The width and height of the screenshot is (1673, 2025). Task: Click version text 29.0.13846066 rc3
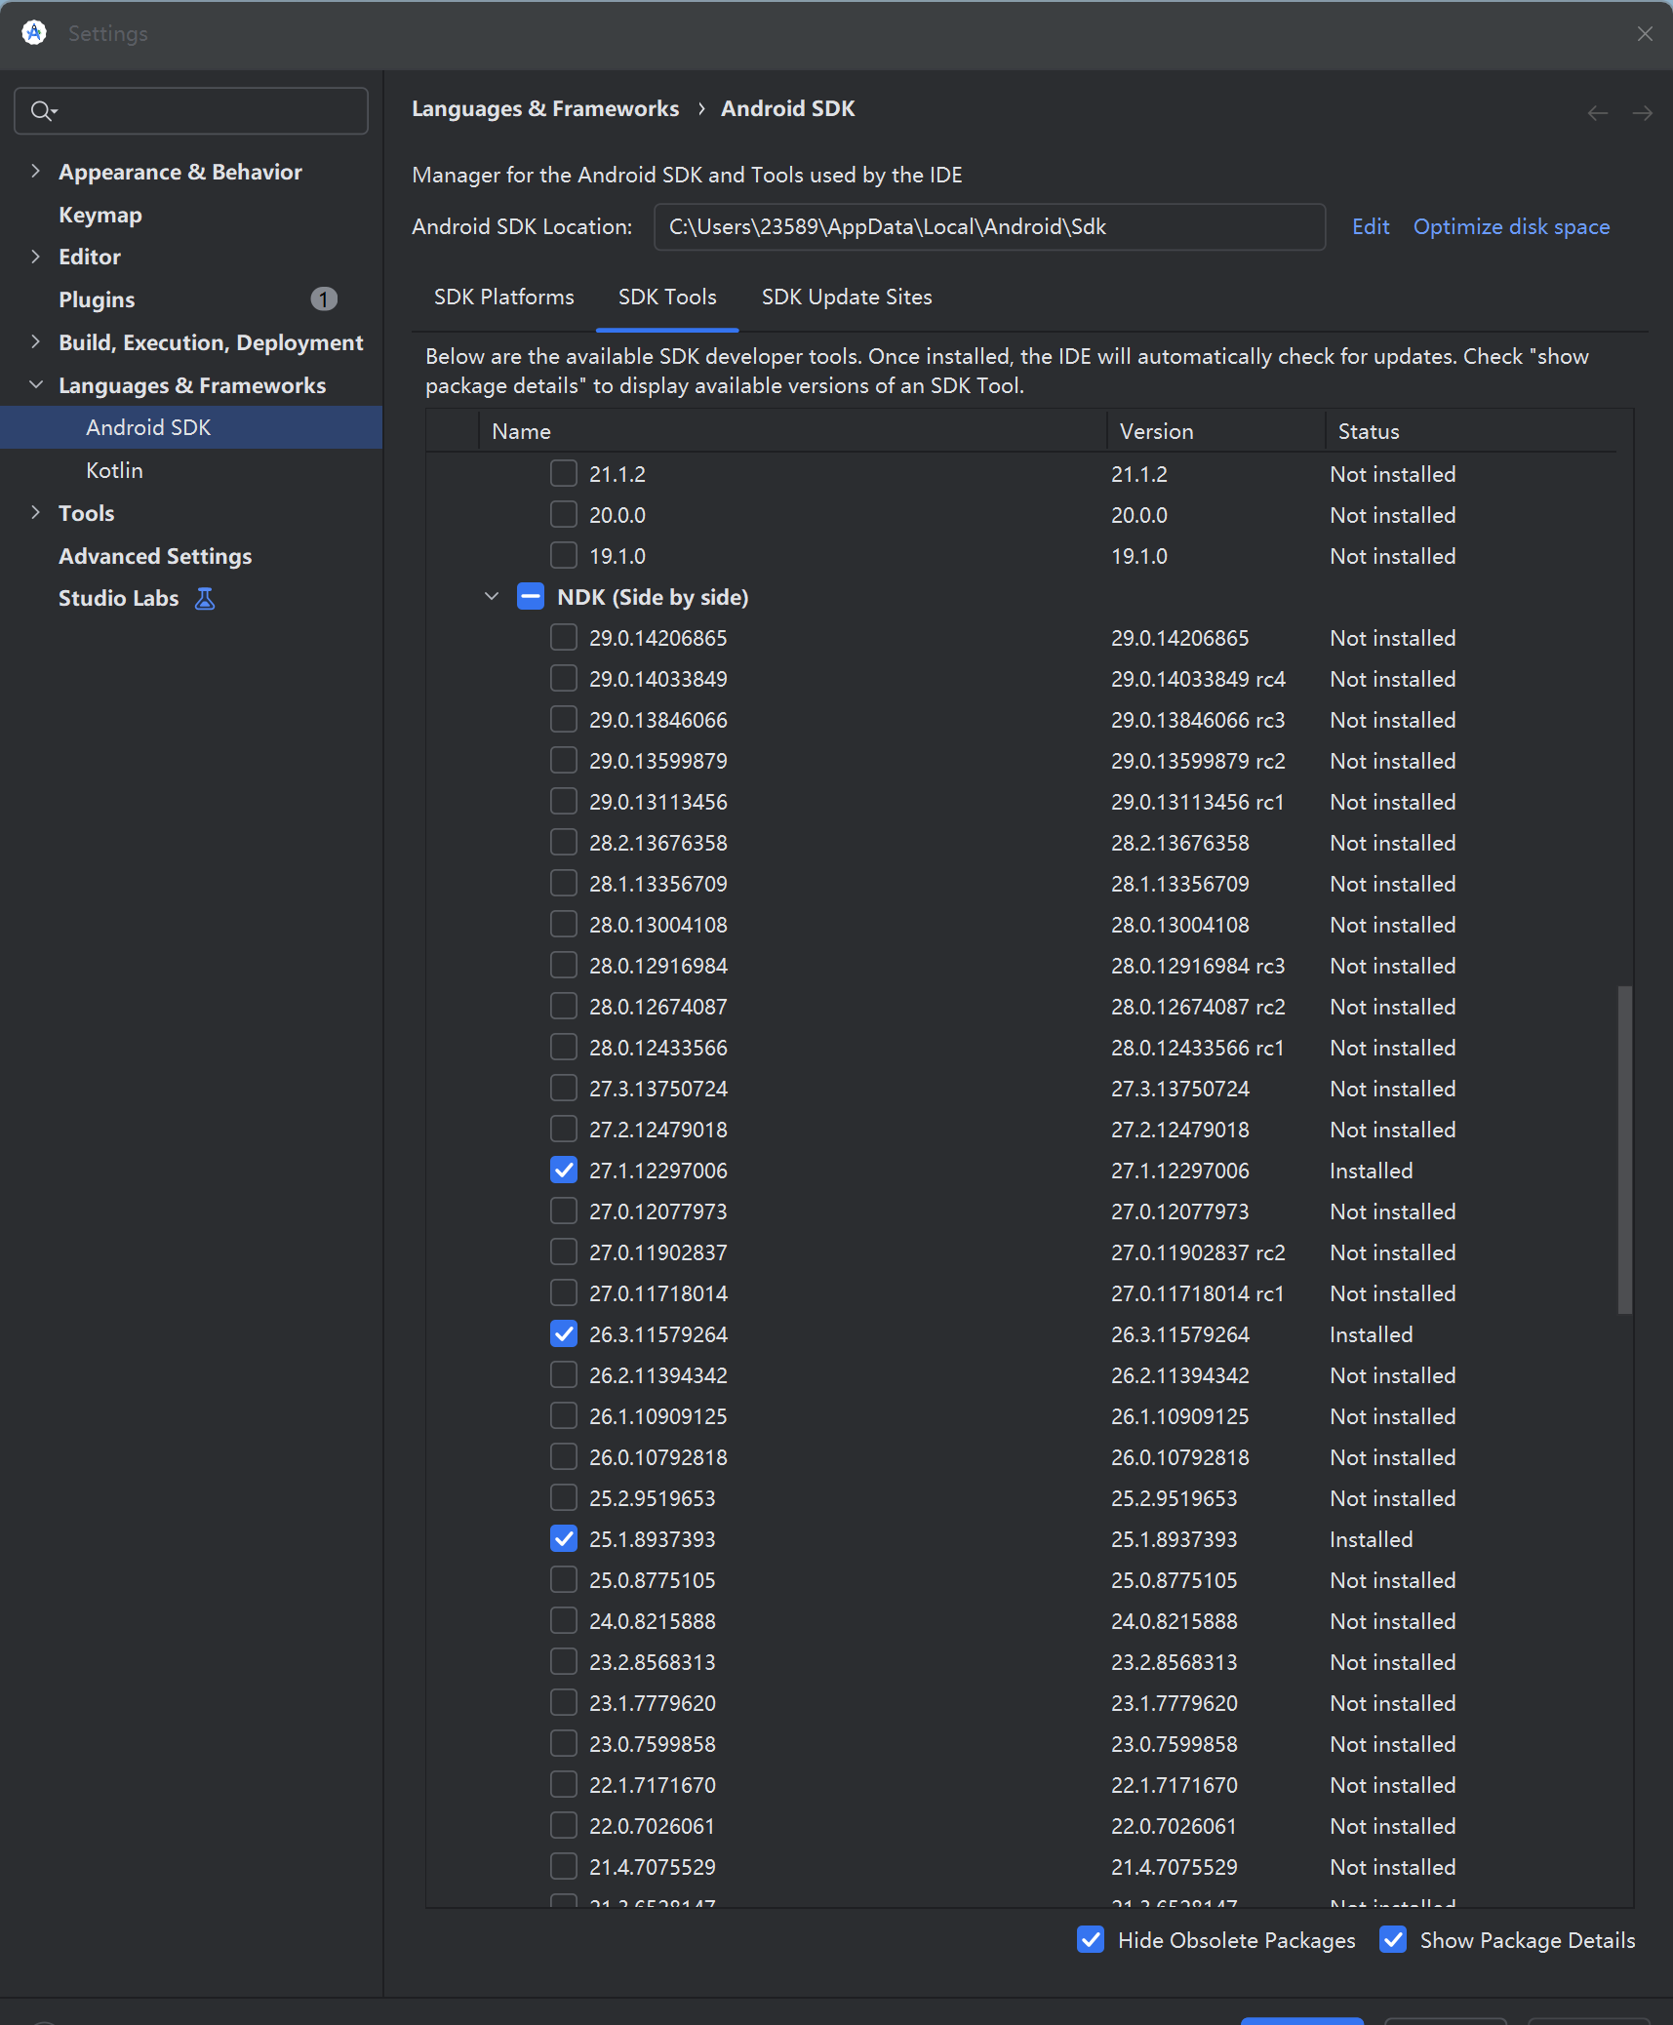(x=1198, y=720)
